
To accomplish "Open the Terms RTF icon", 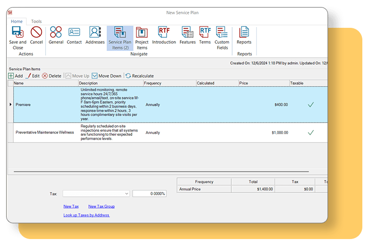I will click(x=205, y=32).
